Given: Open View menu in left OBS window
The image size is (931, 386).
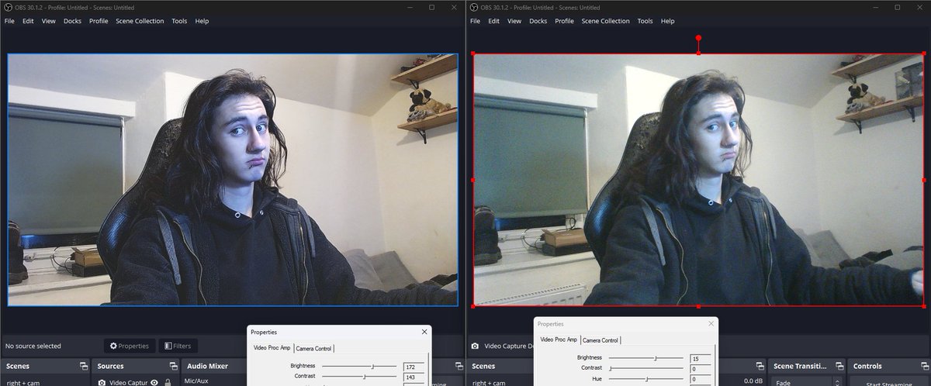Looking at the screenshot, I should coord(49,21).
